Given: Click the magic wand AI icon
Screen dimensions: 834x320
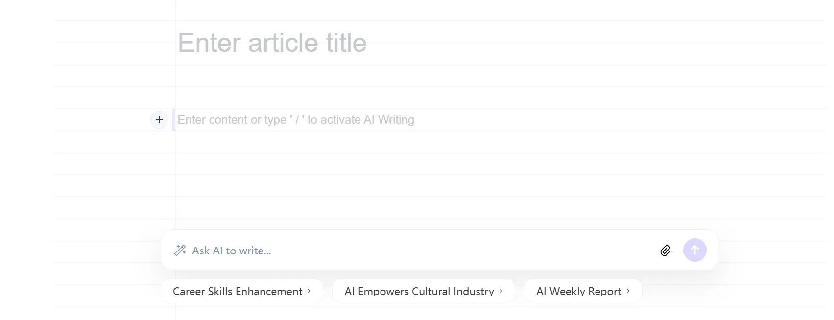Looking at the screenshot, I should (x=180, y=251).
